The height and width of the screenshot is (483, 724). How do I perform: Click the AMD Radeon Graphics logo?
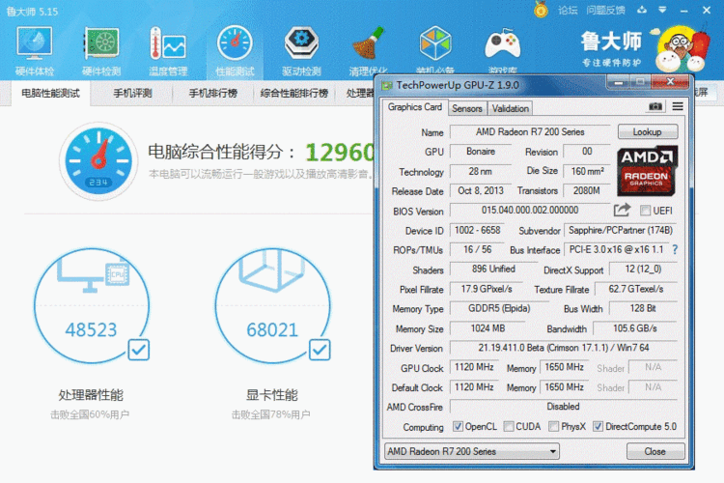pos(647,171)
